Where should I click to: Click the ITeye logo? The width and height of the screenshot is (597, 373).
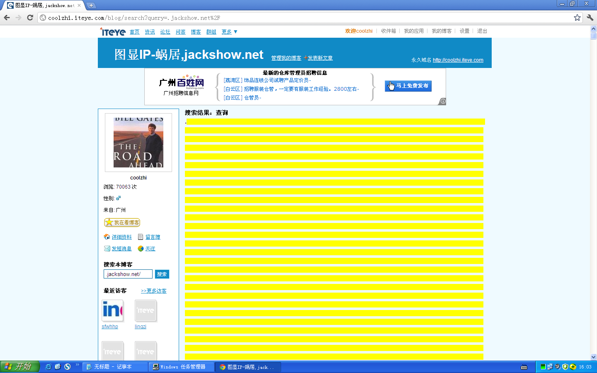point(113,32)
